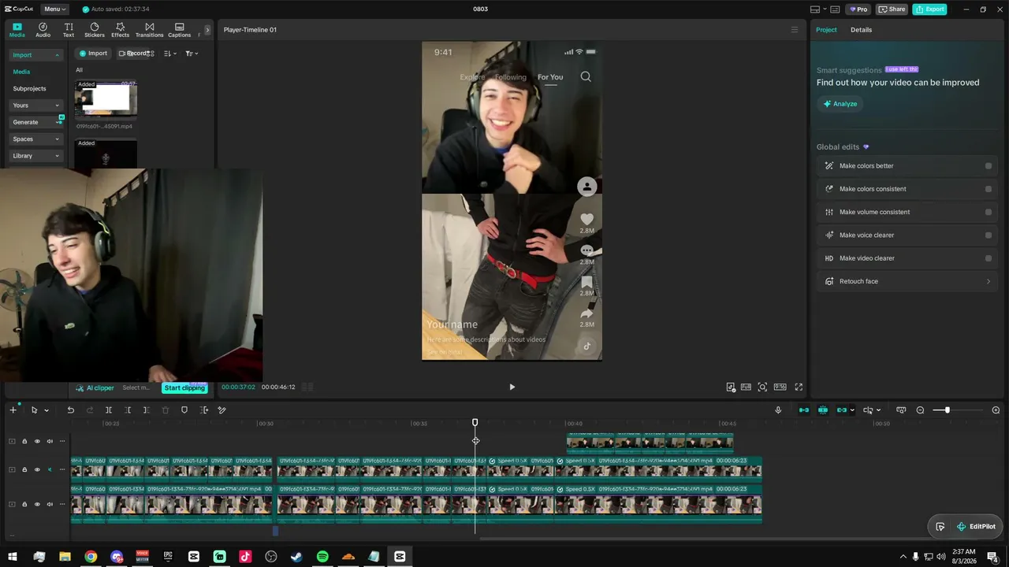This screenshot has height=567, width=1009.
Task: Open the Menu dropdown
Action: (x=54, y=9)
